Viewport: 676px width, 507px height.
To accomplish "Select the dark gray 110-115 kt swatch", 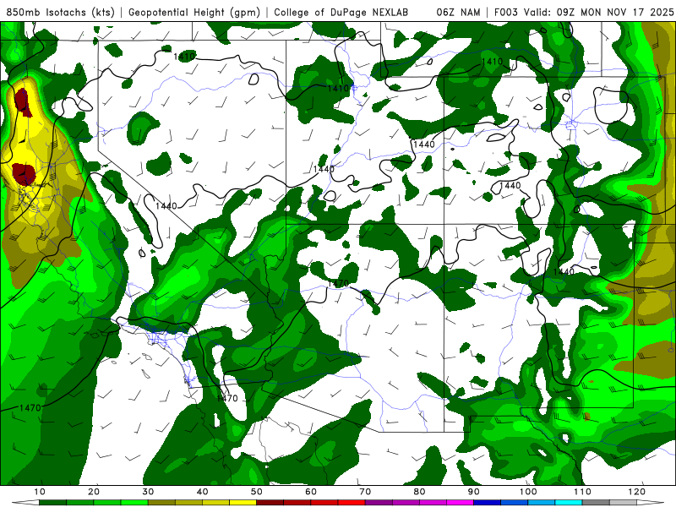I will pyautogui.click(x=596, y=502).
